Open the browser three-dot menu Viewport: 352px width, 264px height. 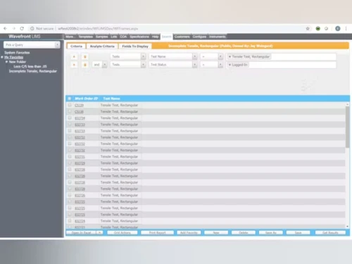coord(346,29)
